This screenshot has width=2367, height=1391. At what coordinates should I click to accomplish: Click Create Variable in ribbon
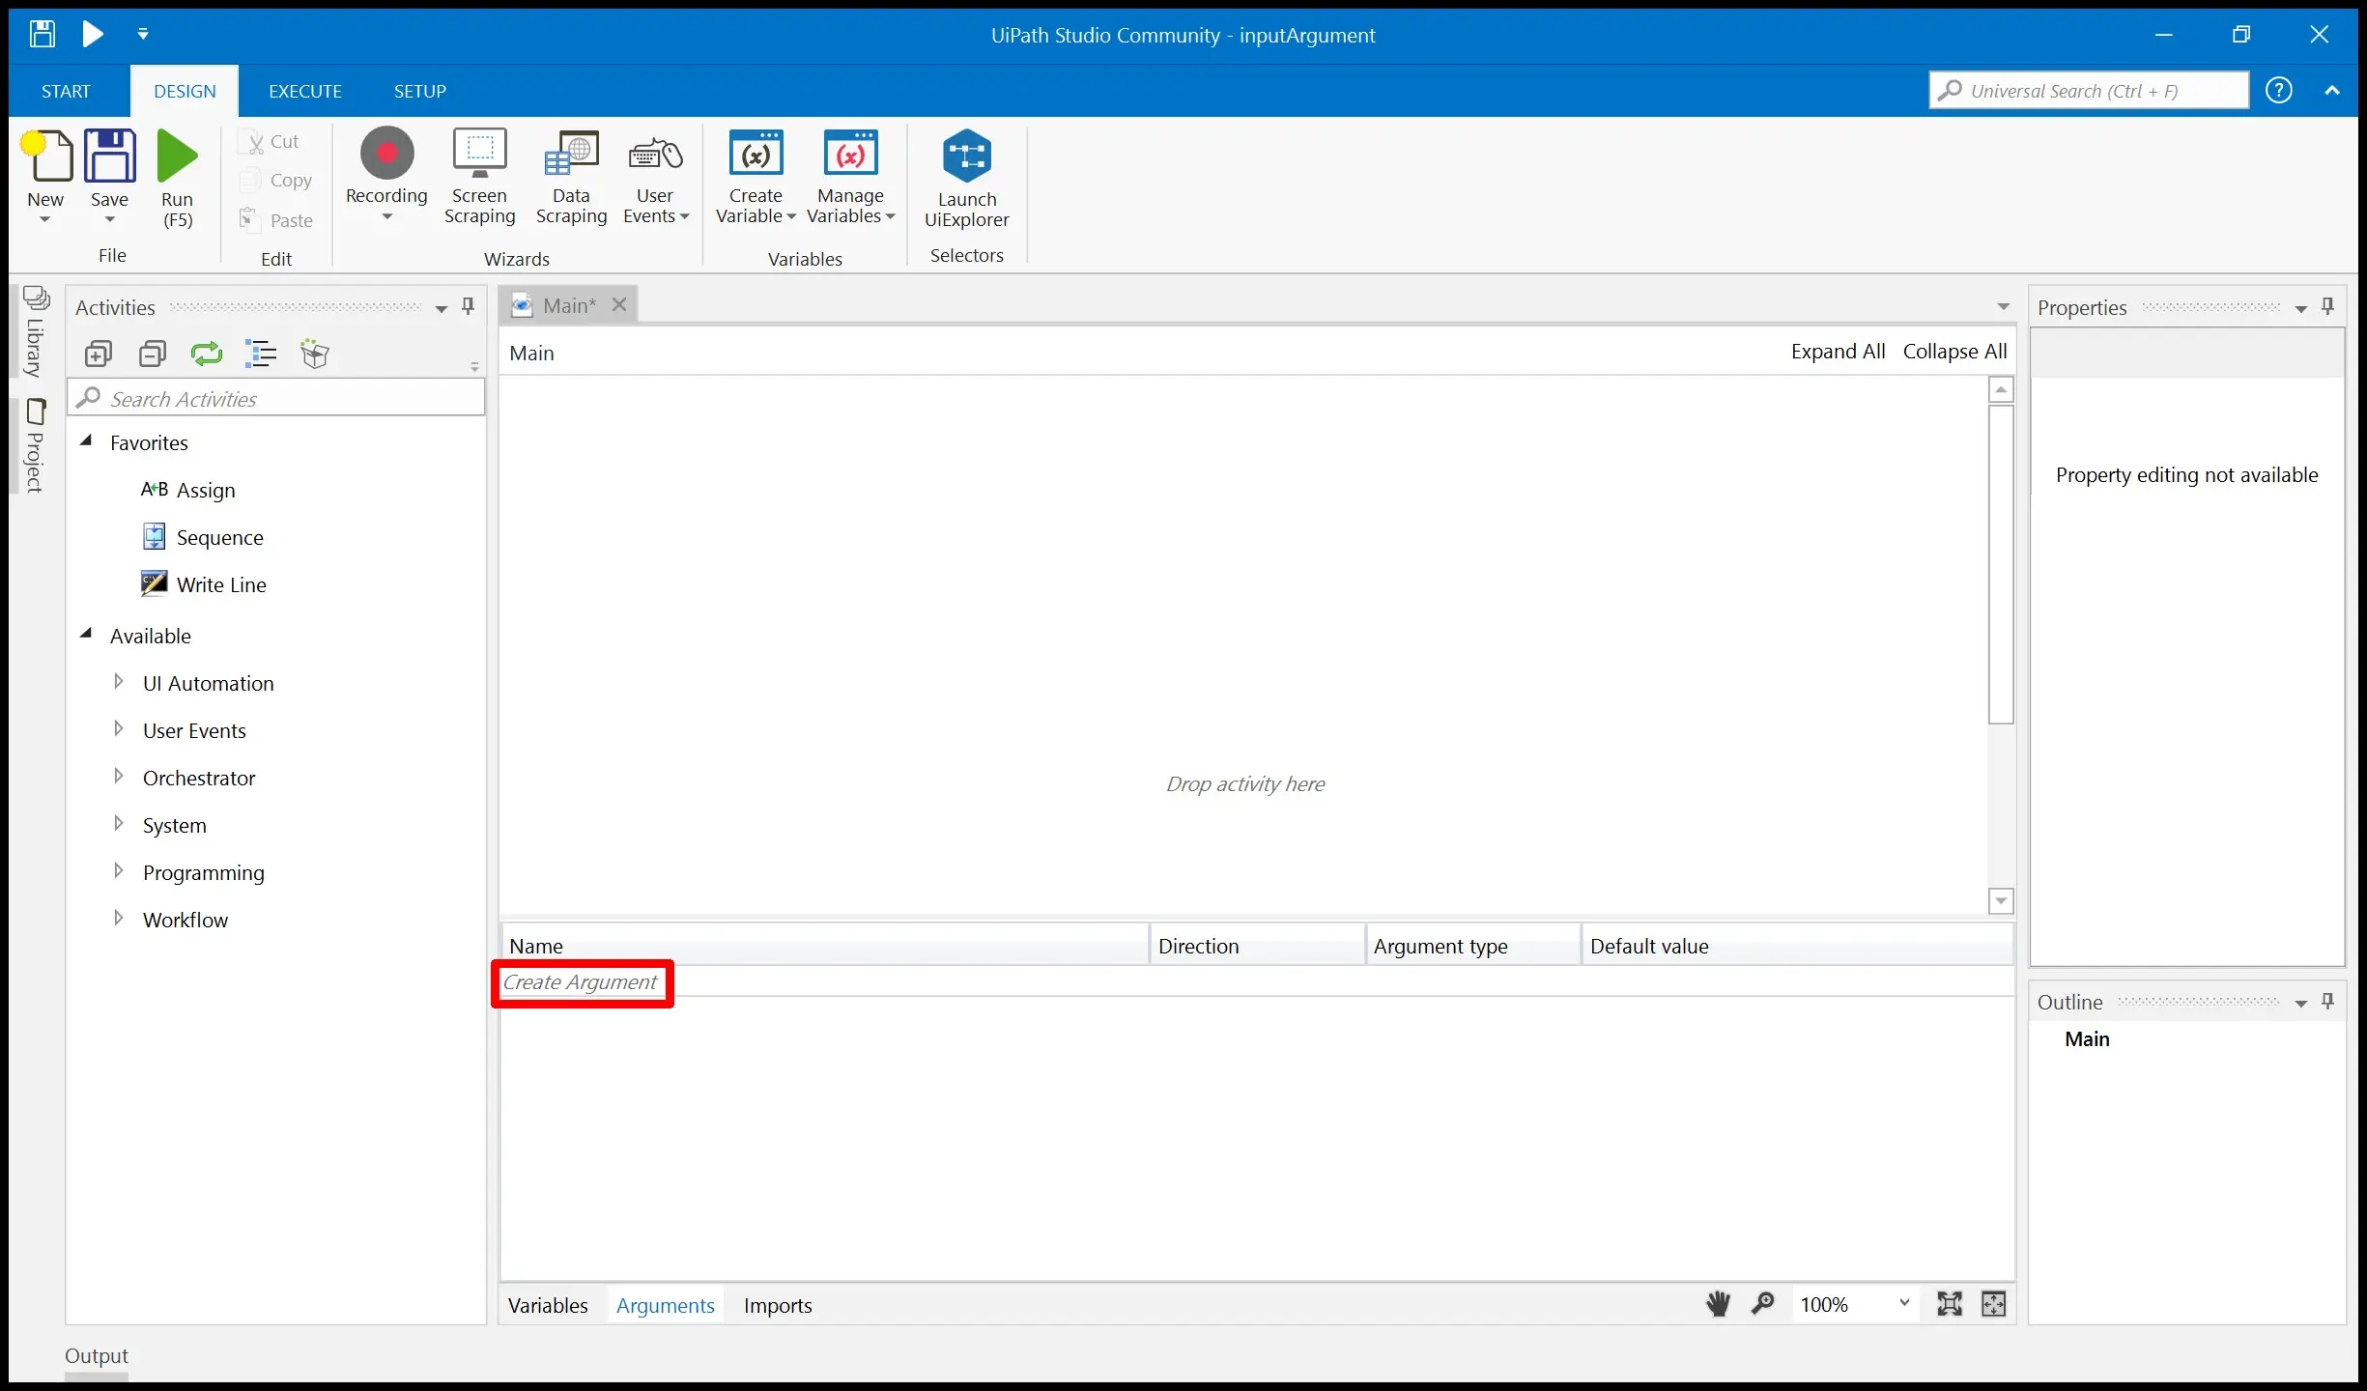[x=756, y=177]
